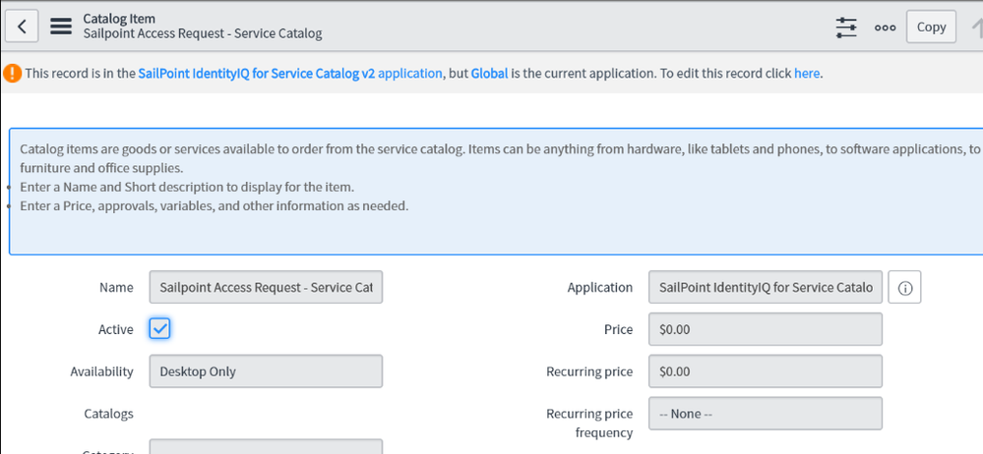Image resolution: width=983 pixels, height=454 pixels.
Task: Expand the Recurring price frequency dropdown
Action: (765, 414)
